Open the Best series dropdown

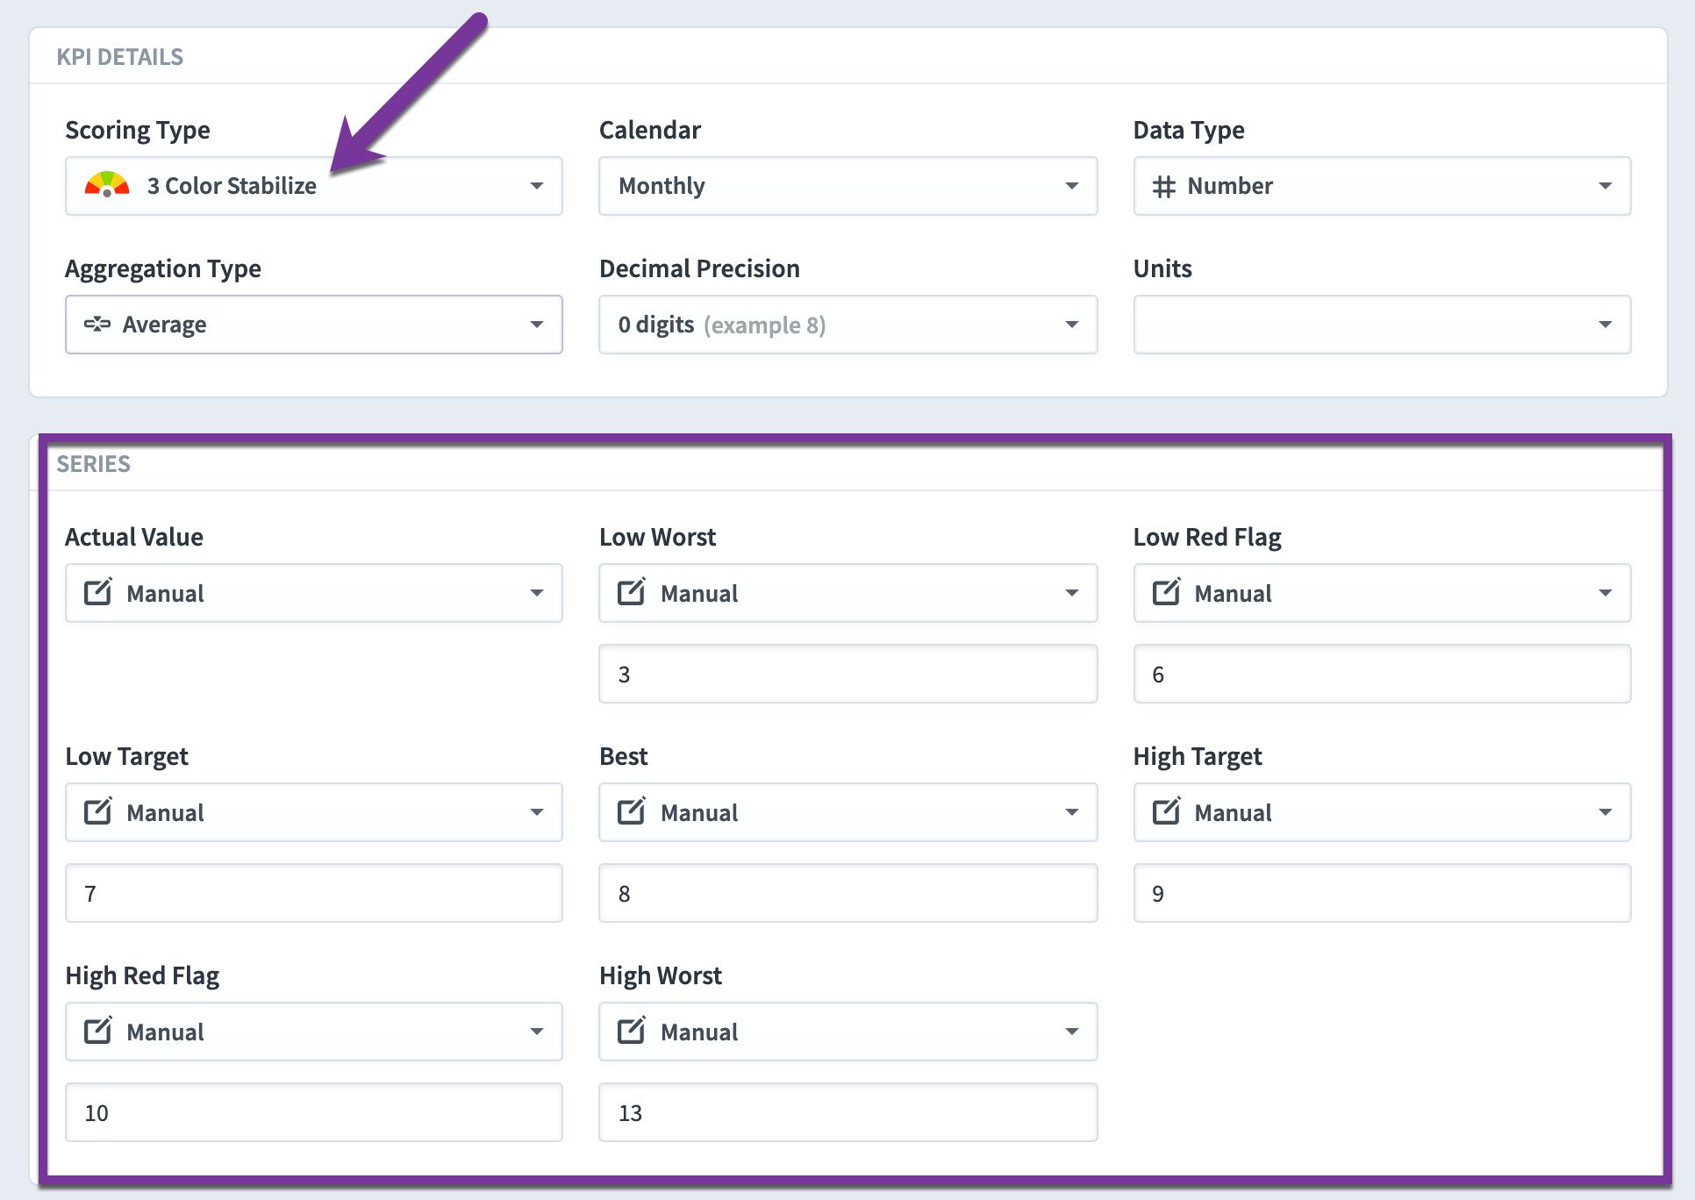pyautogui.click(x=847, y=812)
